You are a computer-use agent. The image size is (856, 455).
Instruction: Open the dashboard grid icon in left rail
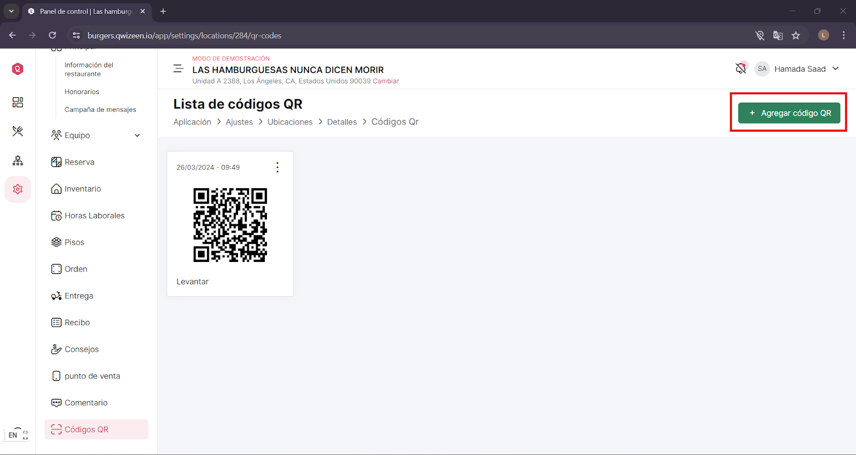[18, 102]
